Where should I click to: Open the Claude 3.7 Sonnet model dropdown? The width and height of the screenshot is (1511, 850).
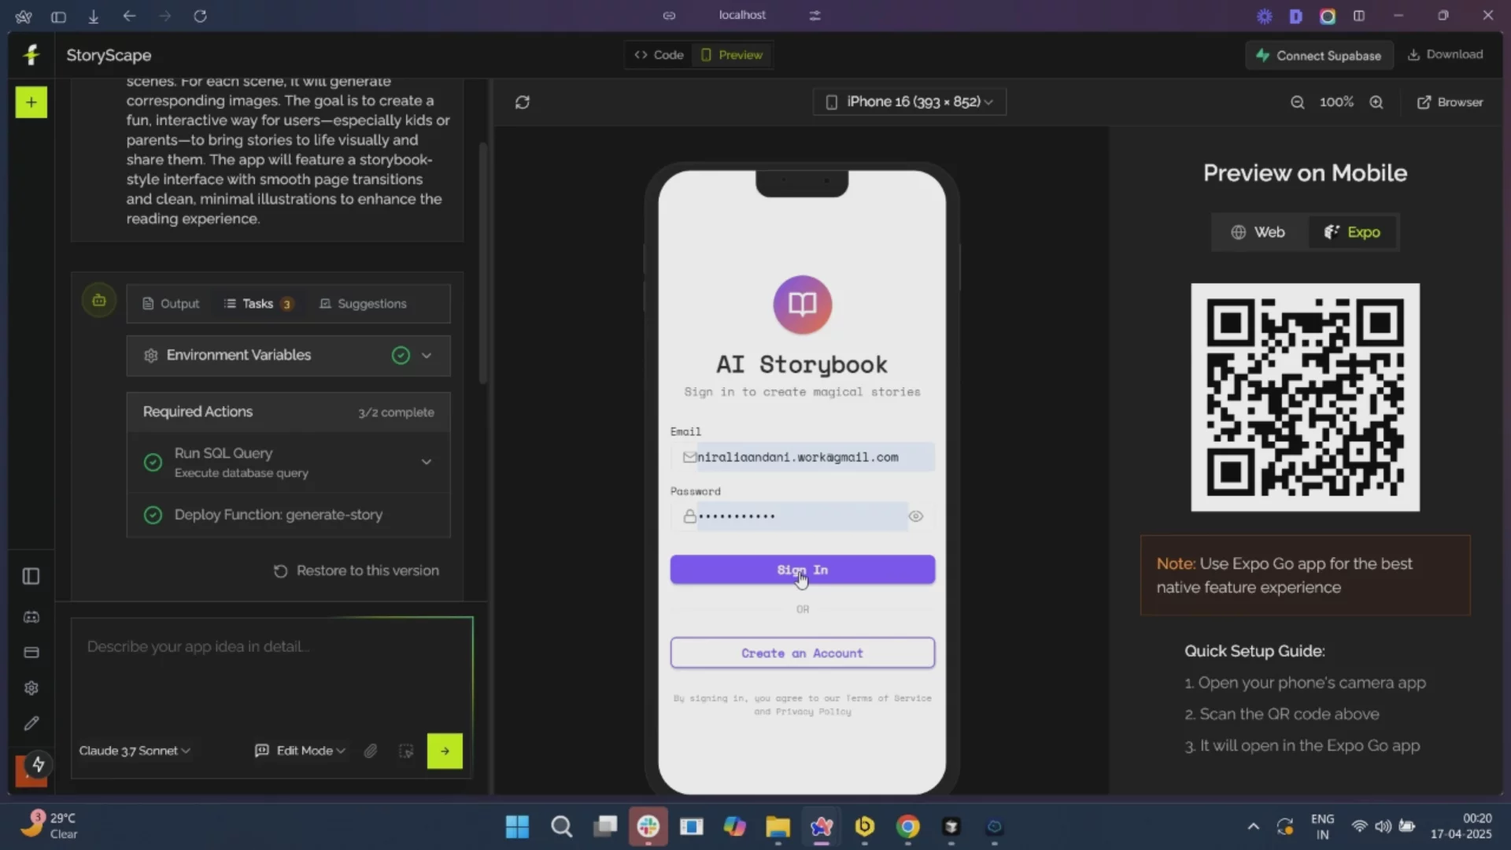[x=134, y=751]
